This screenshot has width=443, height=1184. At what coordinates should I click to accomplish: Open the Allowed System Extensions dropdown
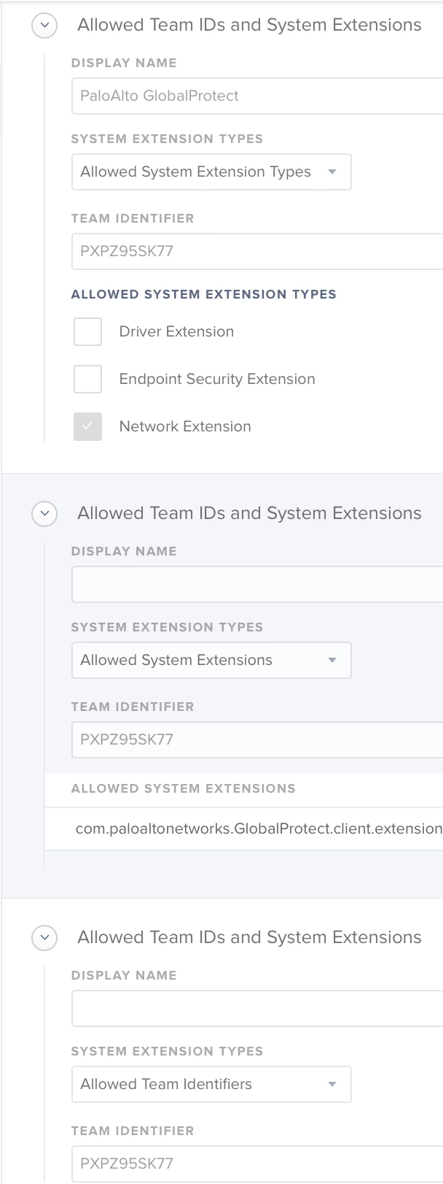point(211,660)
